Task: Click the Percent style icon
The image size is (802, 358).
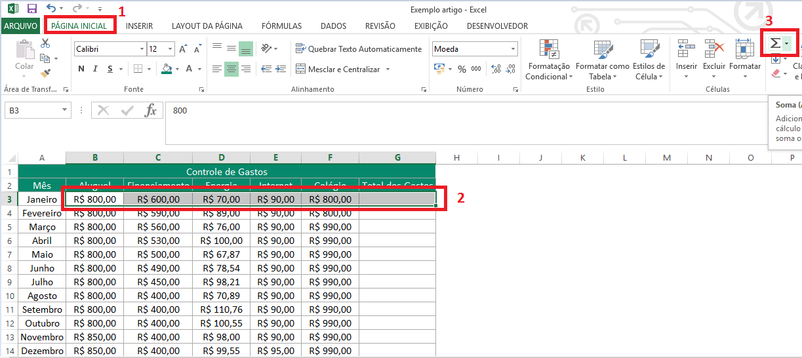Action: pyautogui.click(x=462, y=69)
